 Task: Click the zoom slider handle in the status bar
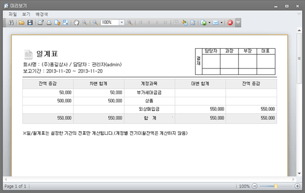click(x=276, y=186)
